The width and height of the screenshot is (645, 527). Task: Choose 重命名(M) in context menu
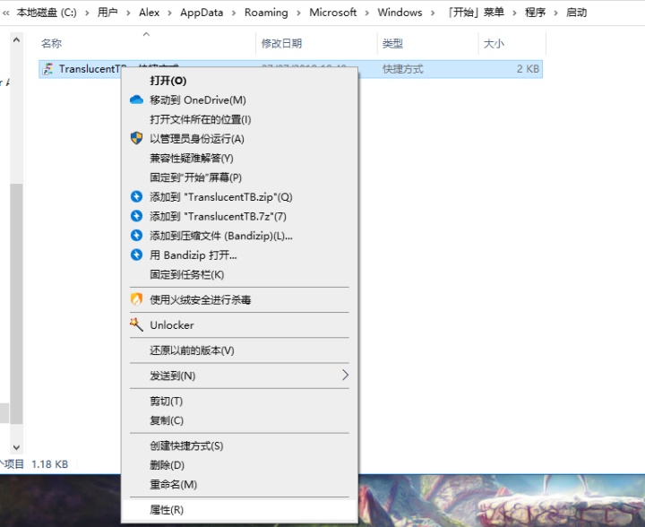tap(239, 485)
